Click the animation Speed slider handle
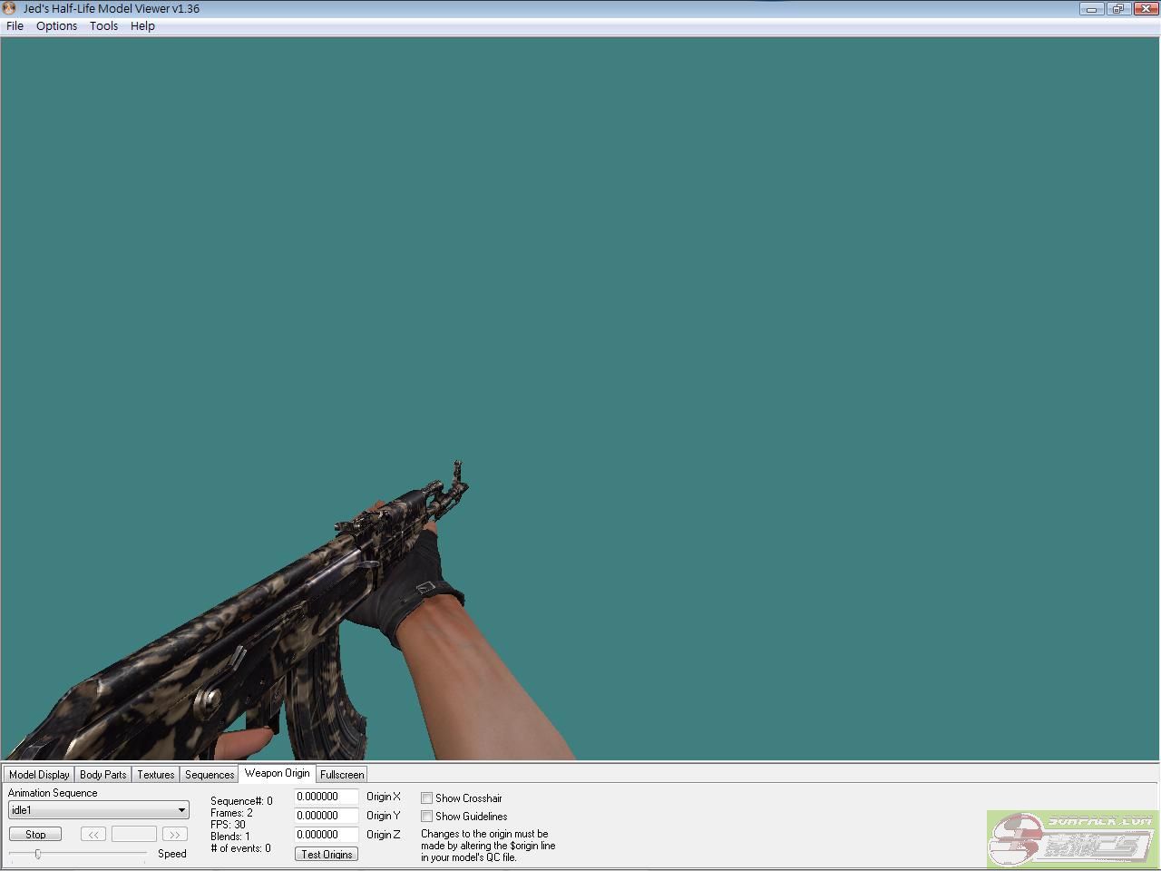Image resolution: width=1161 pixels, height=871 pixels. click(x=37, y=854)
